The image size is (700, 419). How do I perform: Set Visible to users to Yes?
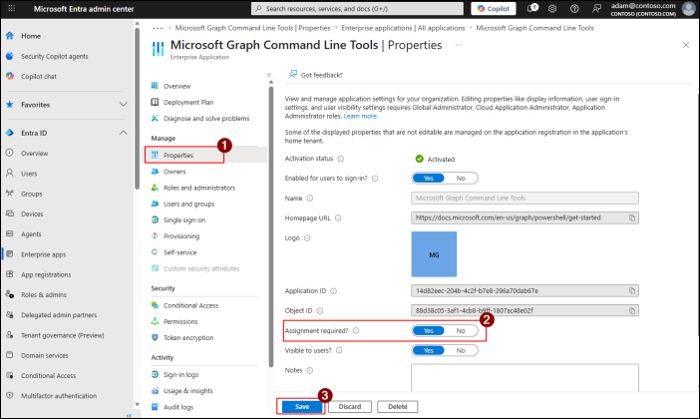pos(428,350)
